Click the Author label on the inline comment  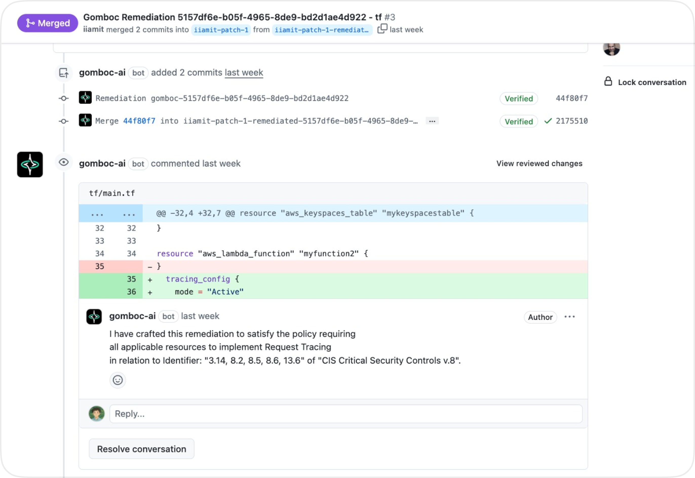point(540,317)
